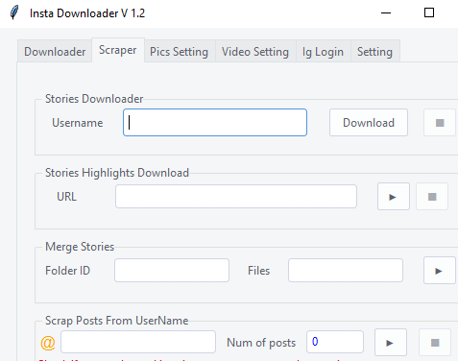Viewport: 458px width, 361px height.
Task: Open the Video Setting tab
Action: pyautogui.click(x=255, y=51)
